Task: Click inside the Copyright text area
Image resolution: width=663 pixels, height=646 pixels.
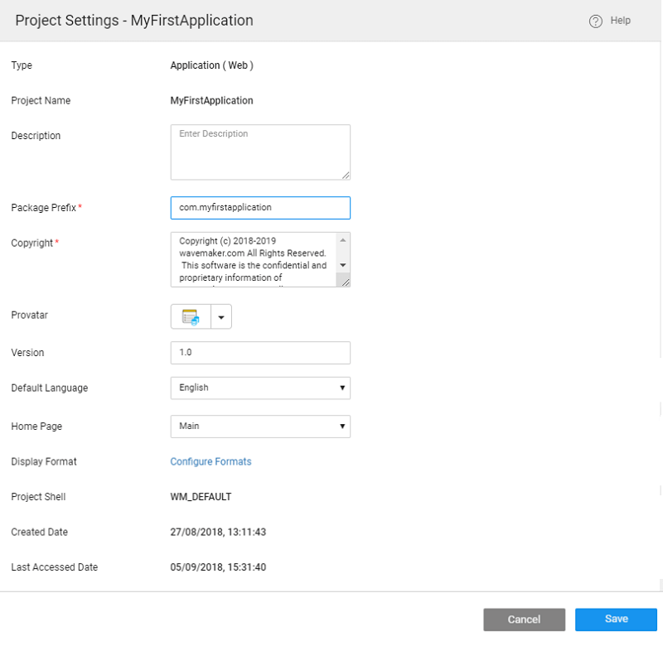Action: 253,259
